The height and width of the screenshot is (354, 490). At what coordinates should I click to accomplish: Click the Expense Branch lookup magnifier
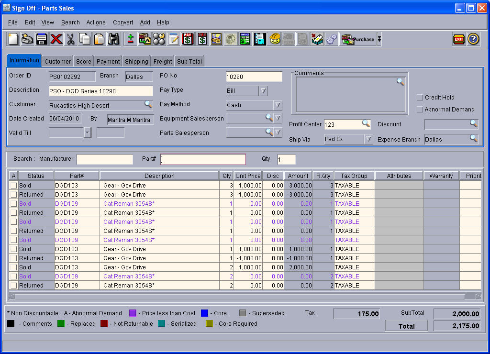(474, 138)
